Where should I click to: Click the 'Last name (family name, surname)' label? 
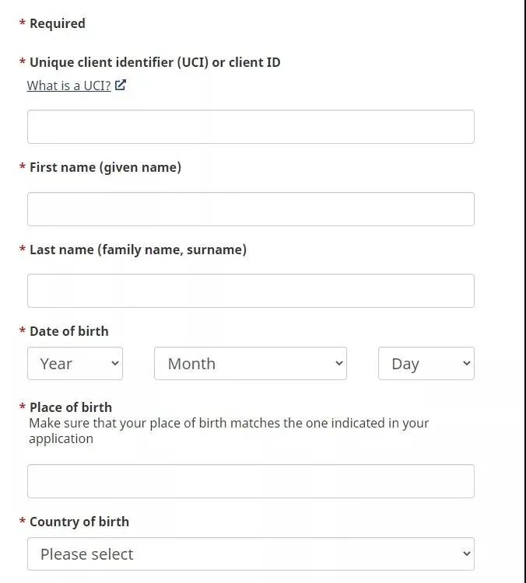138,250
